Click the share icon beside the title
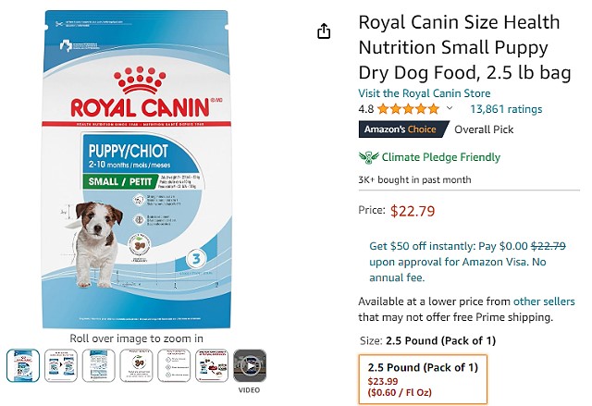 (x=324, y=31)
